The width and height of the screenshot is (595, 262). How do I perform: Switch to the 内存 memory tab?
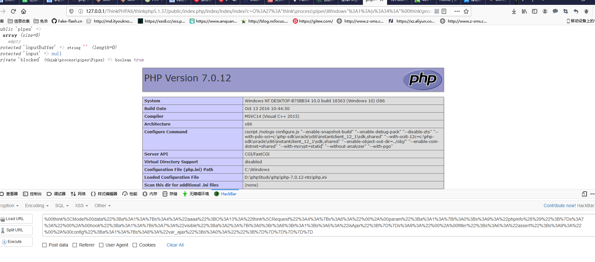pyautogui.click(x=150, y=194)
